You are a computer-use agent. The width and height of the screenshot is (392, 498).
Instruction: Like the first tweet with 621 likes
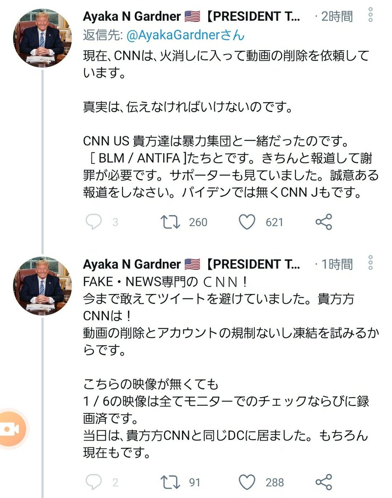click(247, 222)
